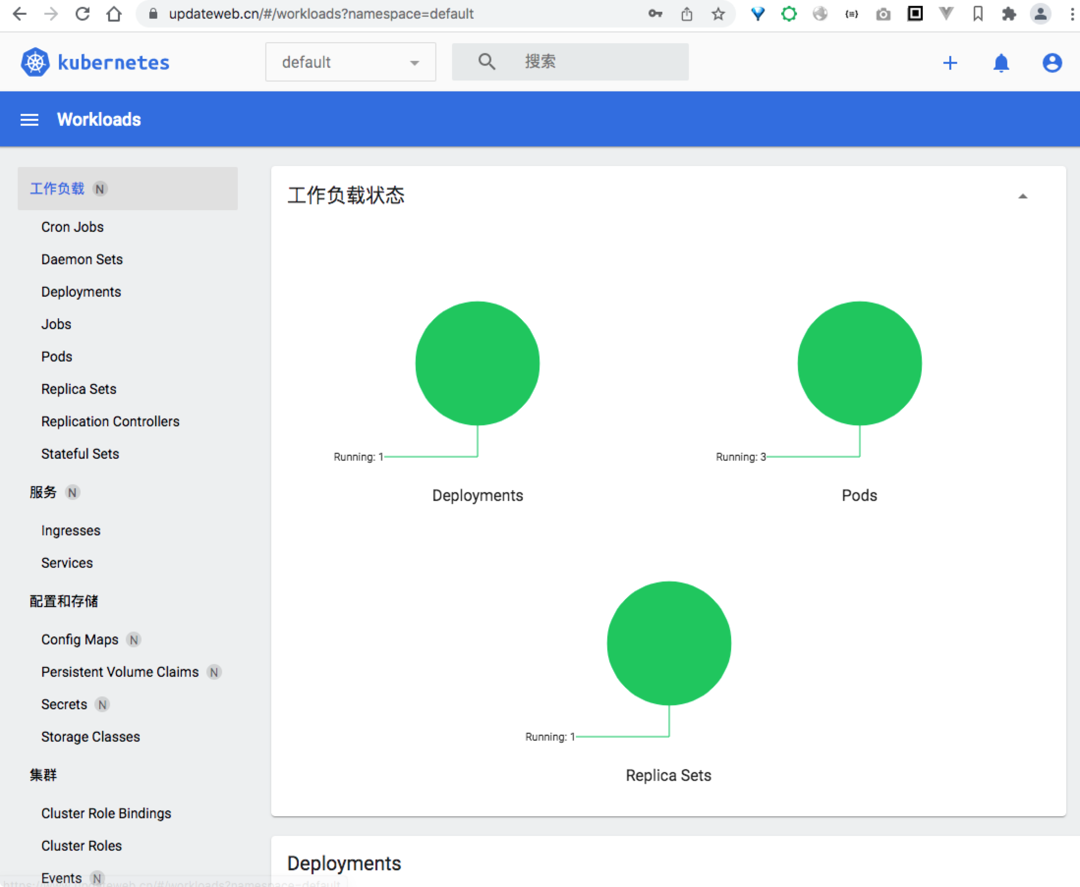Click the green Pods status circle
The height and width of the screenshot is (887, 1080).
859,363
